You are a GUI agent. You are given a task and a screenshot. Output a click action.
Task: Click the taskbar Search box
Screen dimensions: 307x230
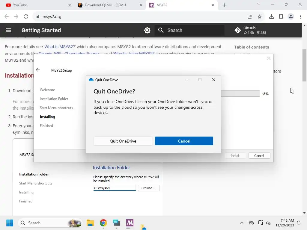tap(50, 223)
